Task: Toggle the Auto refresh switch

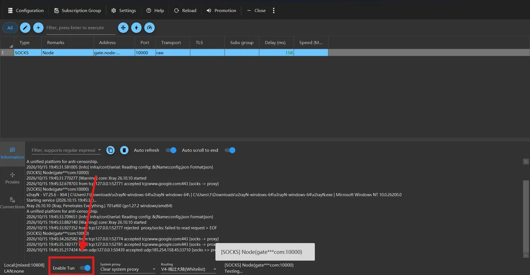Action: tap(171, 150)
